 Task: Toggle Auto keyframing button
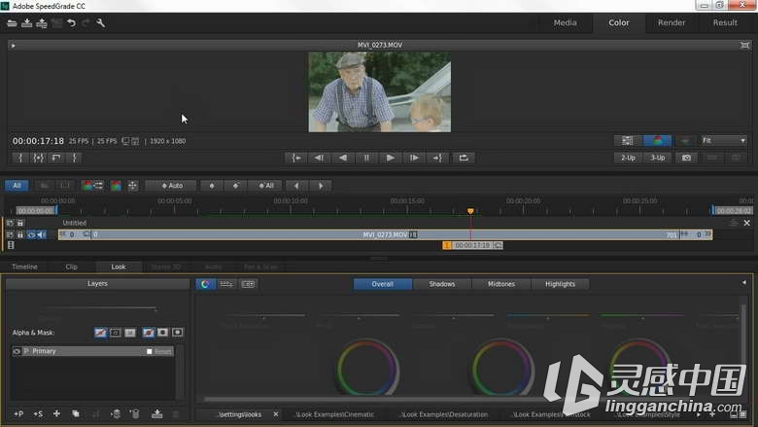(171, 186)
